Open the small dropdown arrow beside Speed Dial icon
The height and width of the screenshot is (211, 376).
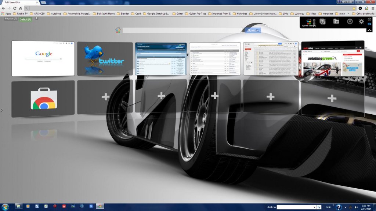(x=314, y=23)
